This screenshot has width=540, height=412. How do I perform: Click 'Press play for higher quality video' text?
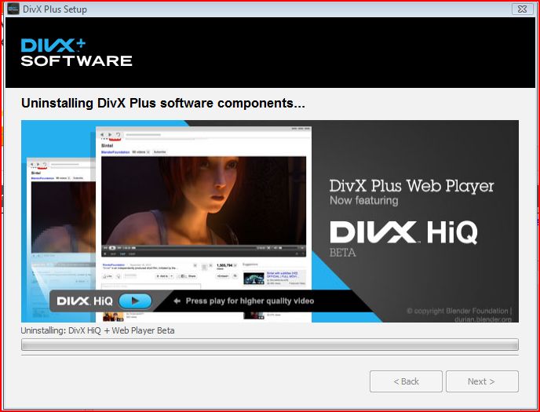(x=250, y=301)
